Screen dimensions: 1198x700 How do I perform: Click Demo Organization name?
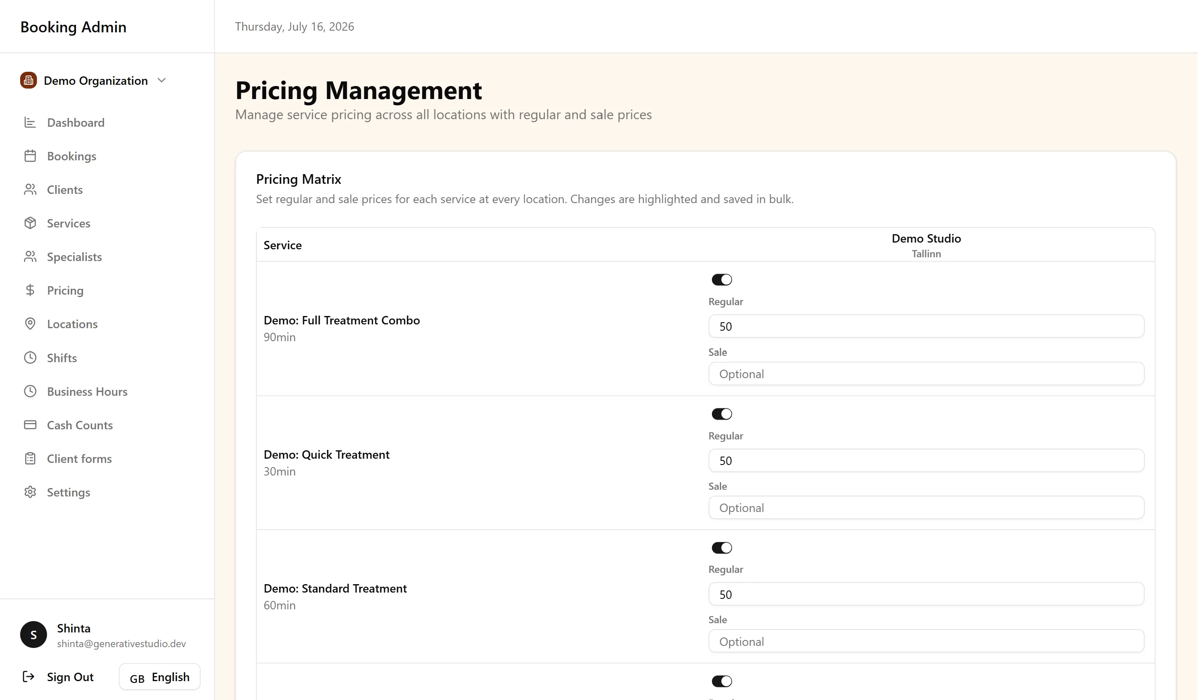96,81
